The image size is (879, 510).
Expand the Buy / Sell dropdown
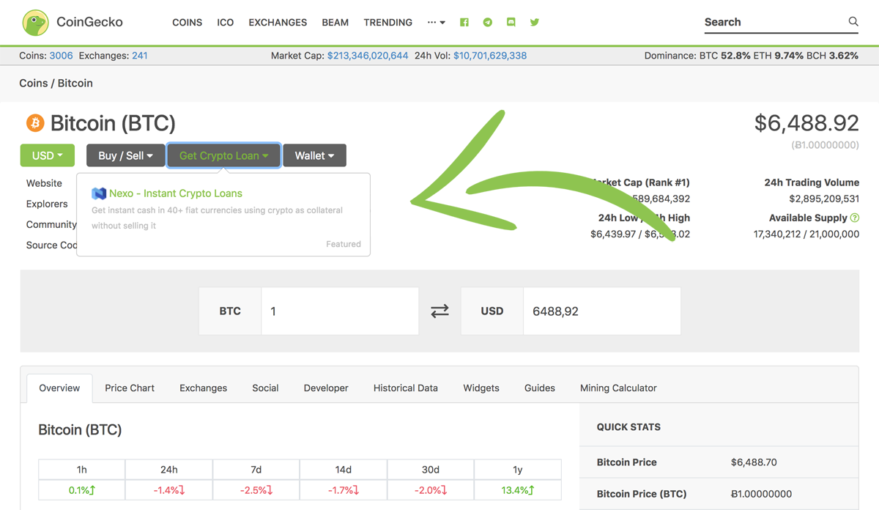pos(125,155)
